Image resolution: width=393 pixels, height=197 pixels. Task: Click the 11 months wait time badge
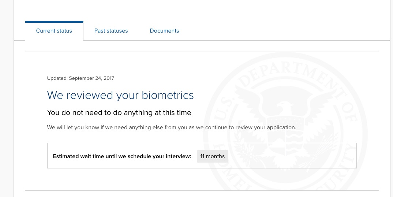click(x=213, y=156)
